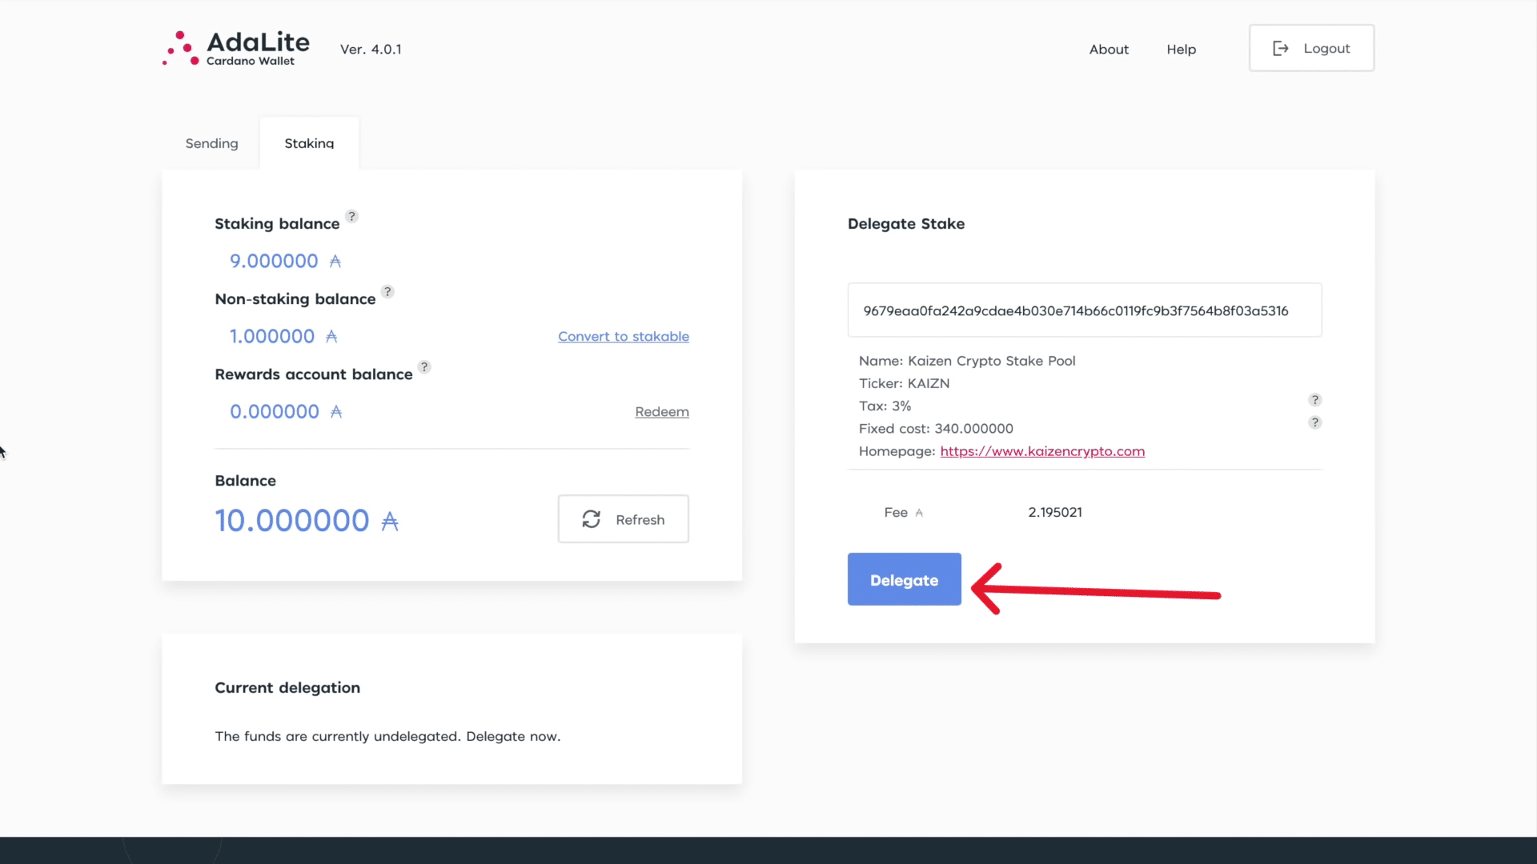Click Non-staking balance help icon
The image size is (1537, 864).
click(387, 291)
